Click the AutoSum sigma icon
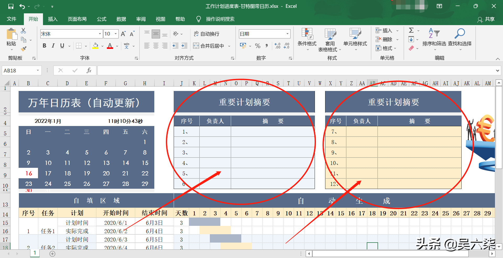This screenshot has height=258, width=503. click(411, 30)
